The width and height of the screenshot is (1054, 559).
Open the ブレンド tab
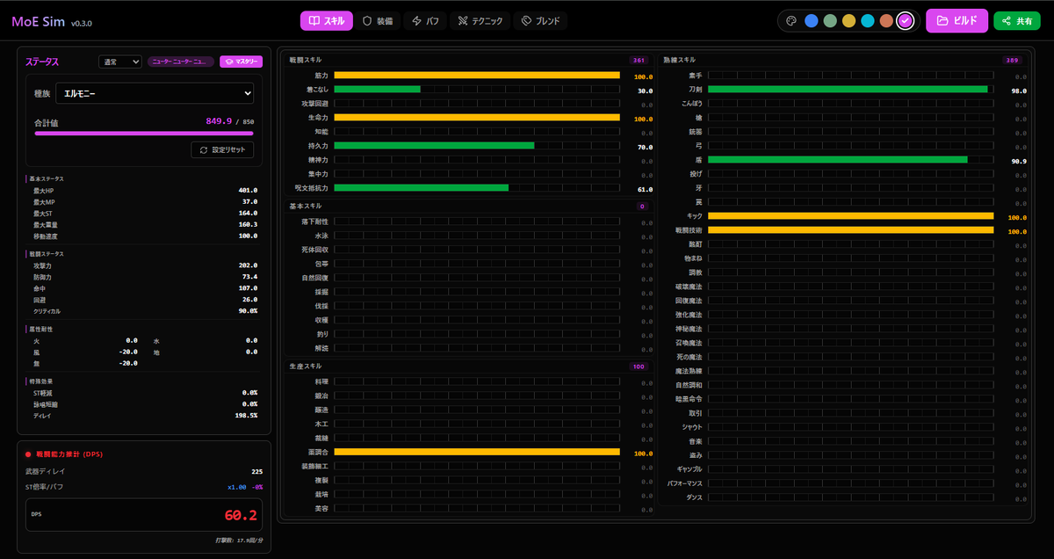coord(540,20)
